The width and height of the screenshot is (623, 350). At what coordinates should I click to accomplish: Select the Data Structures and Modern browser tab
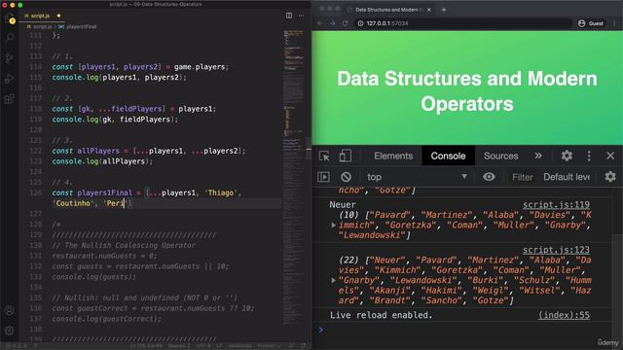coord(388,10)
